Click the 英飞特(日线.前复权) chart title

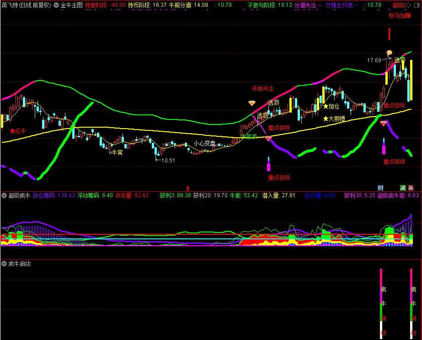tap(26, 5)
